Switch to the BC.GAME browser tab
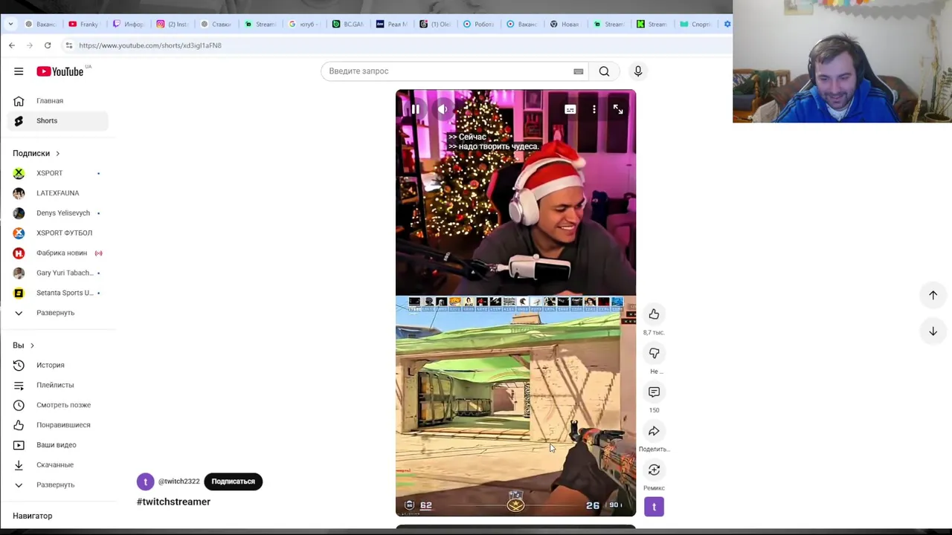This screenshot has width=952, height=535. [x=347, y=24]
